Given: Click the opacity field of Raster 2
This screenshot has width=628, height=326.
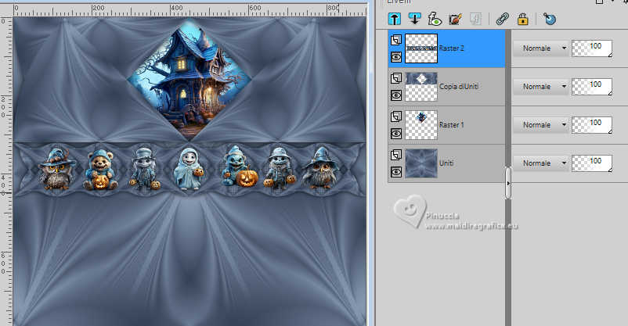Looking at the screenshot, I should 592,48.
